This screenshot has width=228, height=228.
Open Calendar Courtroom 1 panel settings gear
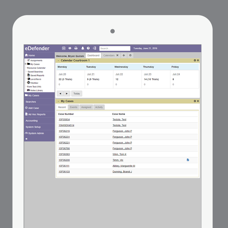point(195,60)
